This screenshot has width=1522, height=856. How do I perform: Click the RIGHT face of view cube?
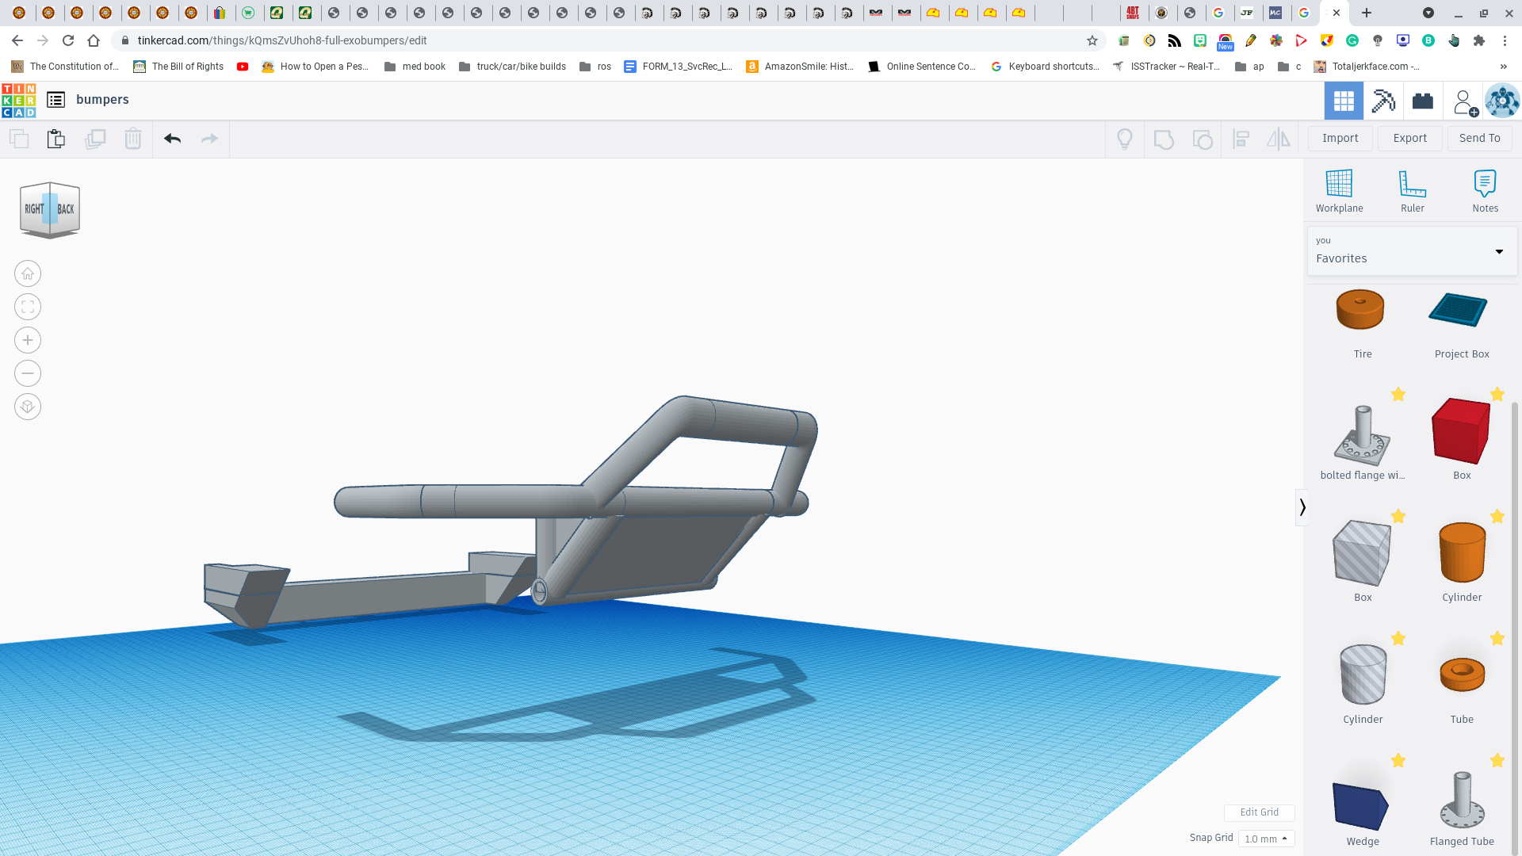(33, 209)
